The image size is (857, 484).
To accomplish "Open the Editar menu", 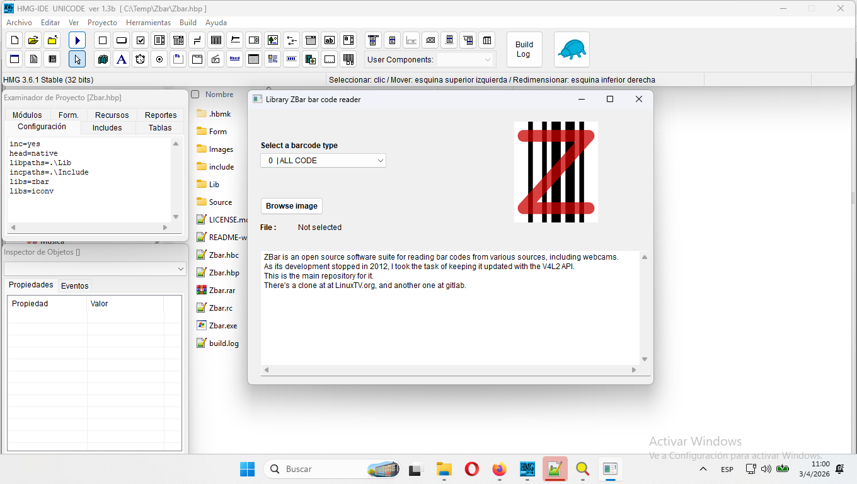I will click(50, 23).
